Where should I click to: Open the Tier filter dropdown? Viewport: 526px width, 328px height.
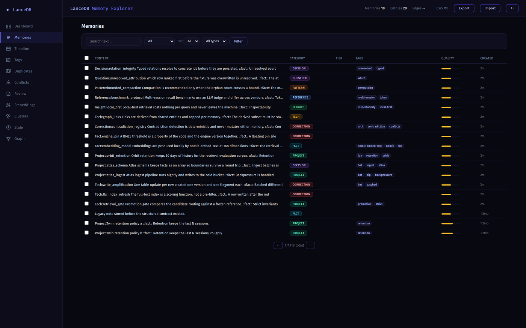[192, 41]
